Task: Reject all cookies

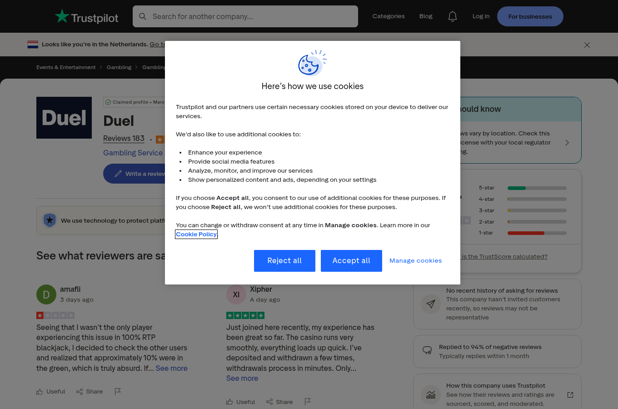Action: [x=284, y=261]
